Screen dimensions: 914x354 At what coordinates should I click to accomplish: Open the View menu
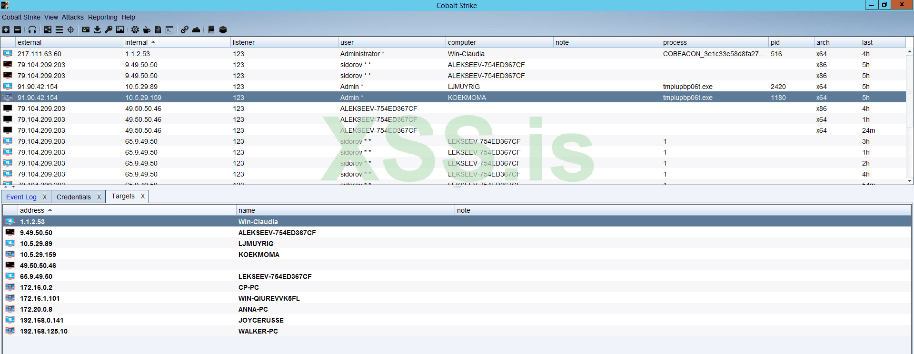point(51,17)
